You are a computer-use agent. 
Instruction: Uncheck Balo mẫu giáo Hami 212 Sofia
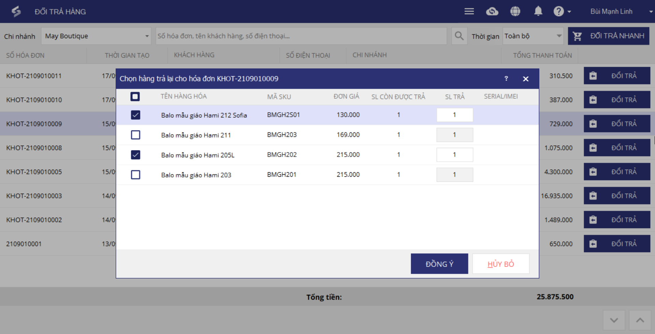pyautogui.click(x=135, y=115)
